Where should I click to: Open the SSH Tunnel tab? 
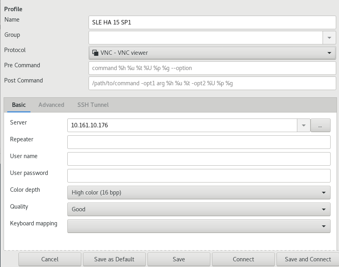(93, 105)
